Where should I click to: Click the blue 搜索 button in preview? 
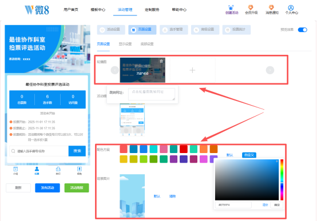pos(77,151)
